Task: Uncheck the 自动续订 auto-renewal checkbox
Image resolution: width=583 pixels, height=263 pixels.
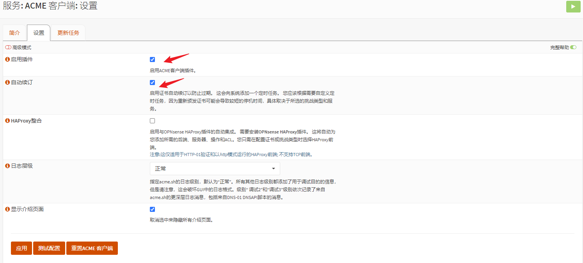Action: (x=152, y=83)
